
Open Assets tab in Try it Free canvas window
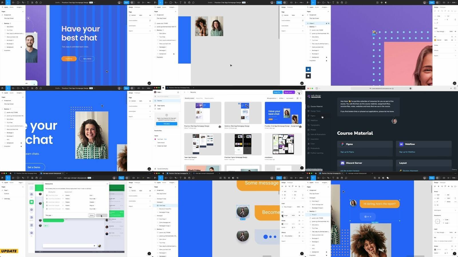(x=11, y=7)
